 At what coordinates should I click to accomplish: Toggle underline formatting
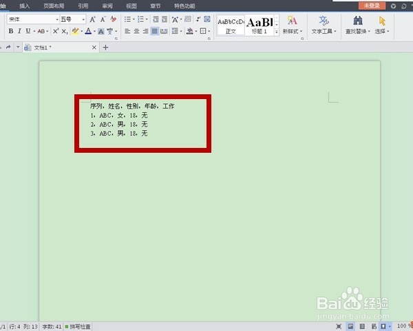[x=28, y=31]
